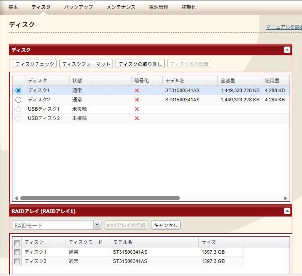Check the ディスク2 checkbox in RAID list
This screenshot has width=302, height=276.
[x=17, y=261]
